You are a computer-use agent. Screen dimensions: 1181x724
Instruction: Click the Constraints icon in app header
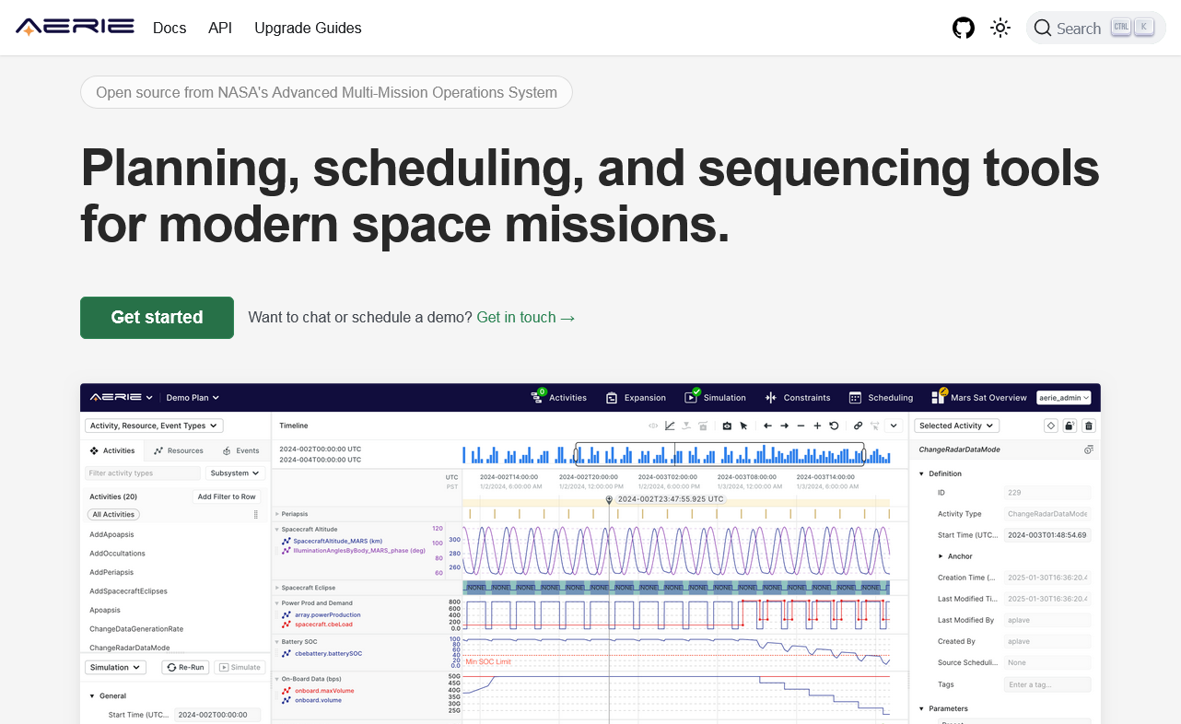pos(771,398)
